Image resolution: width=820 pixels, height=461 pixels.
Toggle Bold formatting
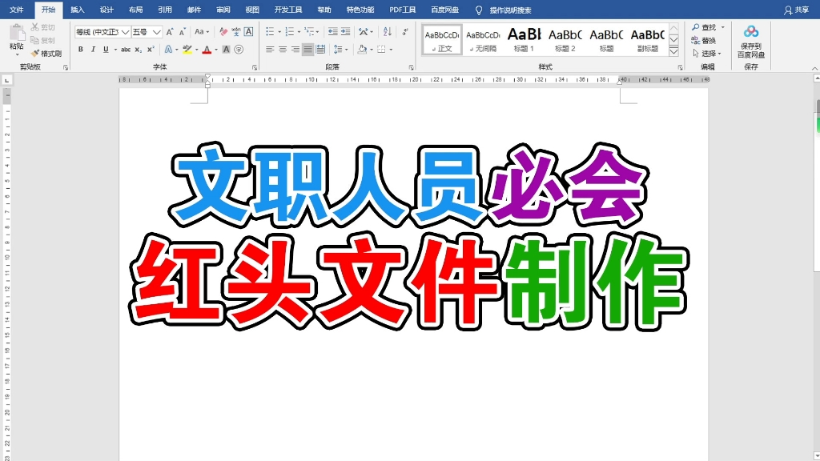click(80, 50)
